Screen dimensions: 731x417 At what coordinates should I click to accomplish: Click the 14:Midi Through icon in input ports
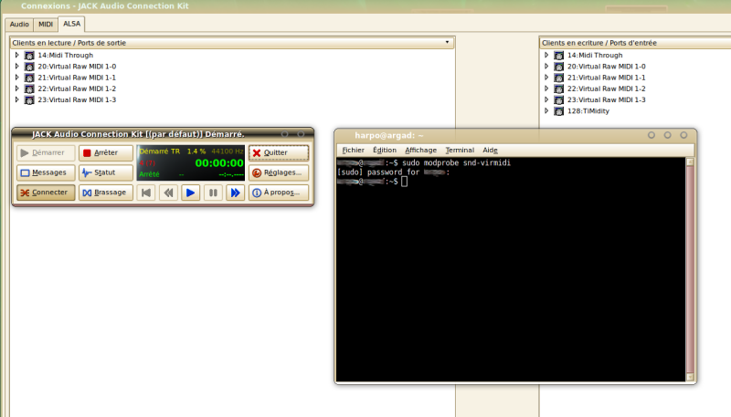tap(559, 56)
